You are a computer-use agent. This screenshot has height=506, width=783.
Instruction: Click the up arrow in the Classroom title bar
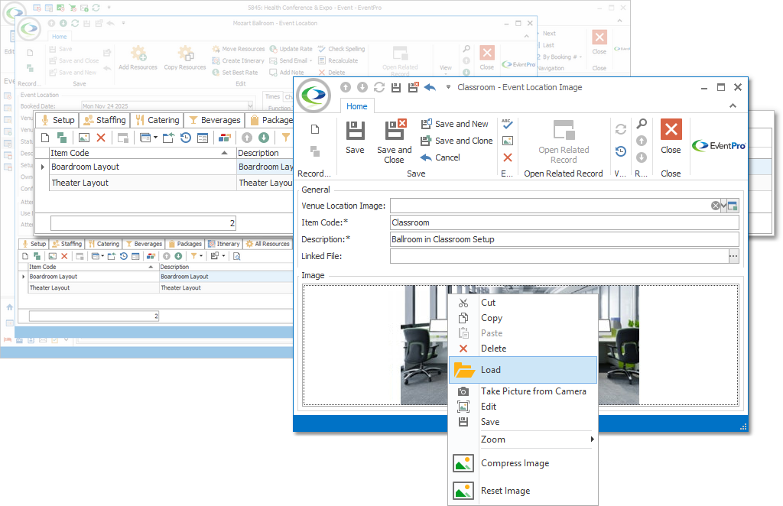click(x=346, y=87)
